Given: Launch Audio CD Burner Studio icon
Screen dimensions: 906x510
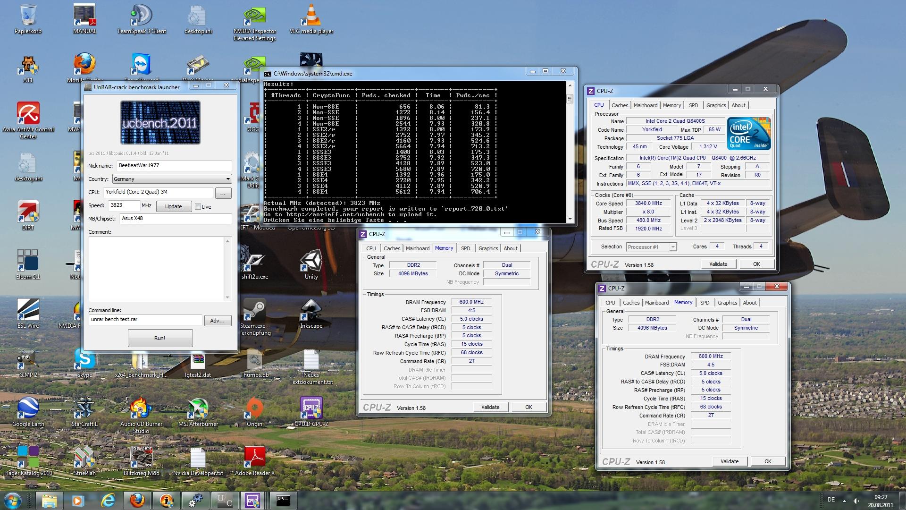Looking at the screenshot, I should [x=141, y=416].
